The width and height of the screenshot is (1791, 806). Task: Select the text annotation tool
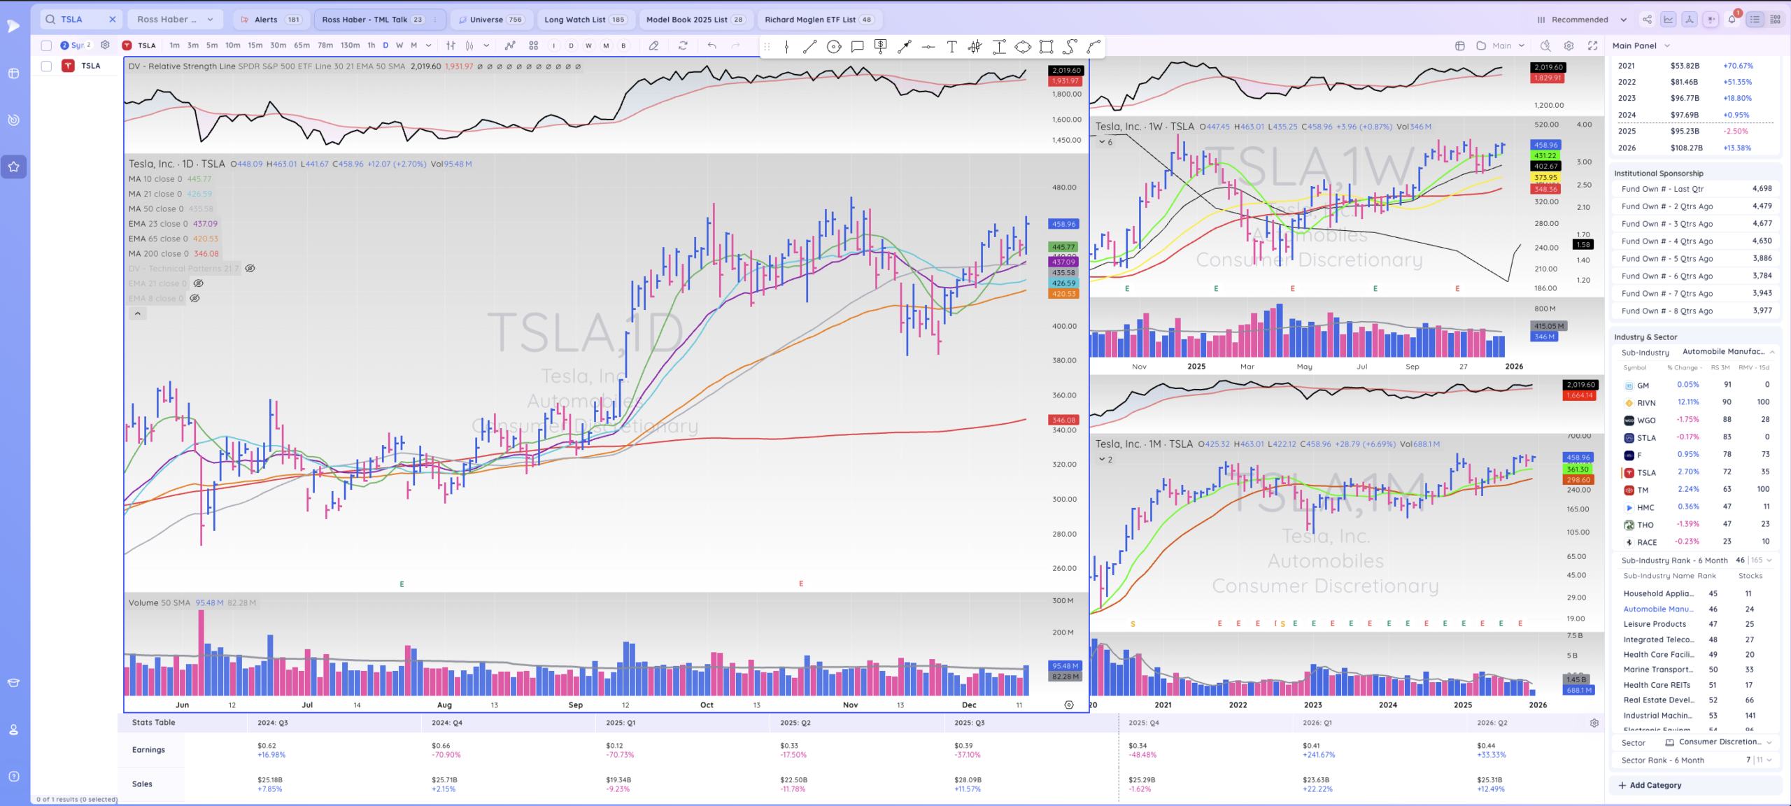951,46
